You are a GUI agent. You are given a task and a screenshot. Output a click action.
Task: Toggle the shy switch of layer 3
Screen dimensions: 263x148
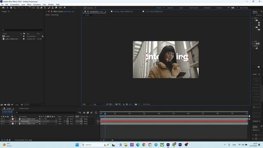(x=40, y=124)
